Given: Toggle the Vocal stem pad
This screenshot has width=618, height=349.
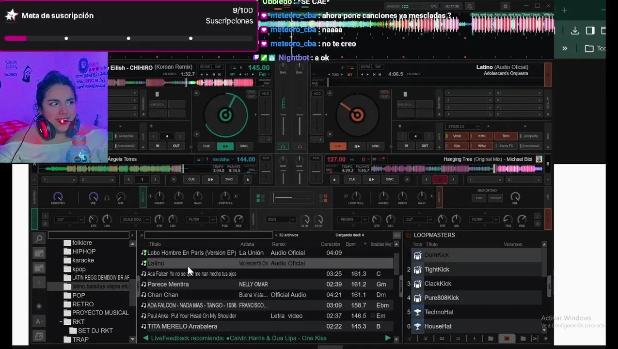Looking at the screenshot, I should 457,136.
